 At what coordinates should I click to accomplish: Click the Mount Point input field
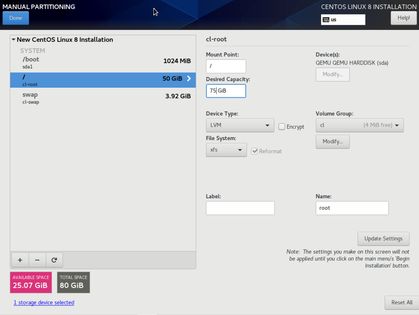(x=226, y=66)
